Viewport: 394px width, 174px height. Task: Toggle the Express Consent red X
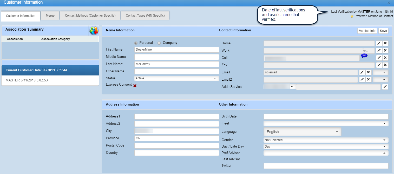click(135, 86)
